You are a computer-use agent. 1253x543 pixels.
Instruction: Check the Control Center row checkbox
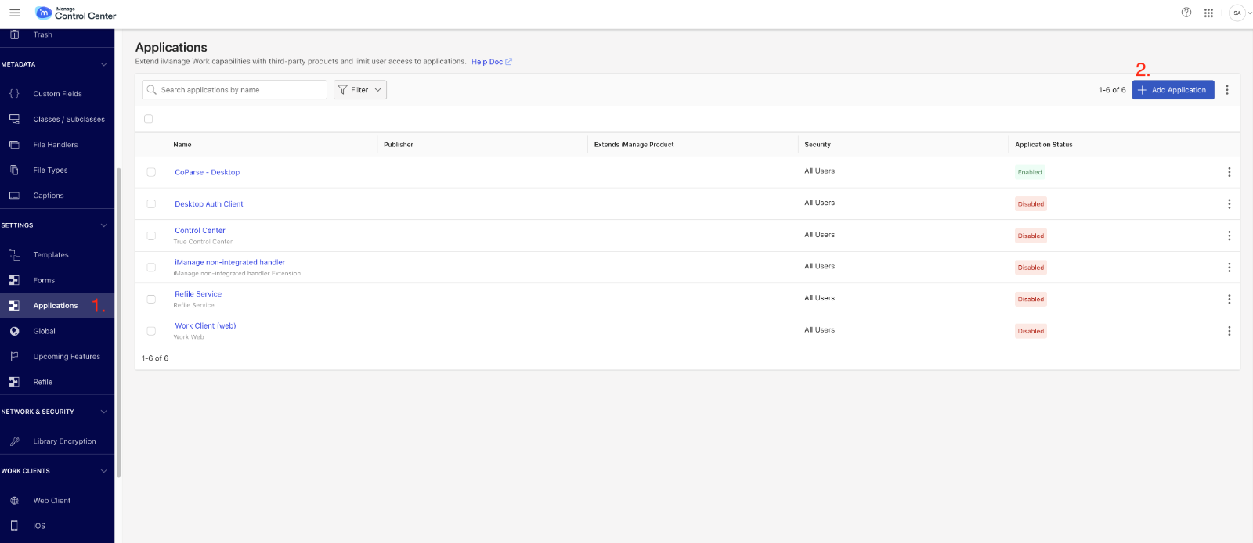[x=151, y=236]
